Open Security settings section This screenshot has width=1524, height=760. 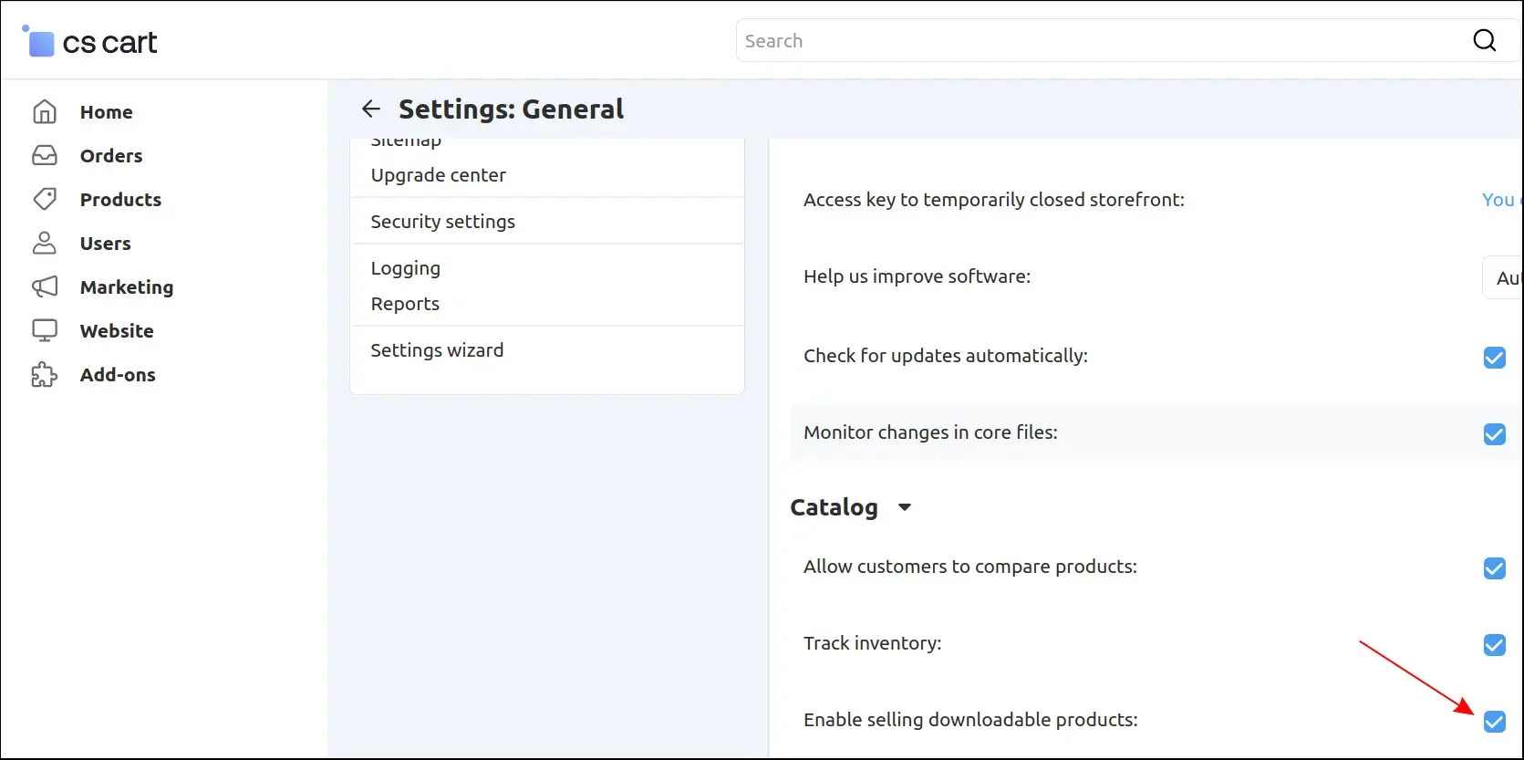click(x=442, y=222)
